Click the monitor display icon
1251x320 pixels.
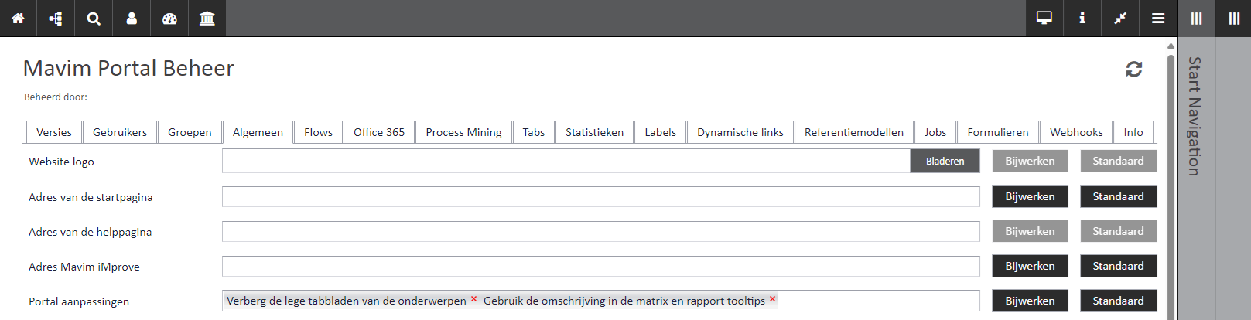click(x=1044, y=19)
